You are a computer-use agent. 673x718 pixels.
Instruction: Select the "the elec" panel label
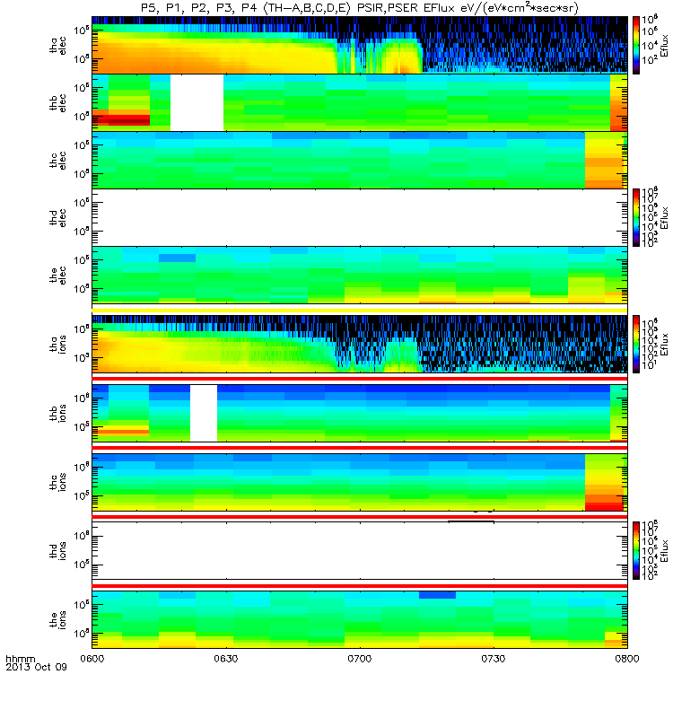[x=57, y=276]
